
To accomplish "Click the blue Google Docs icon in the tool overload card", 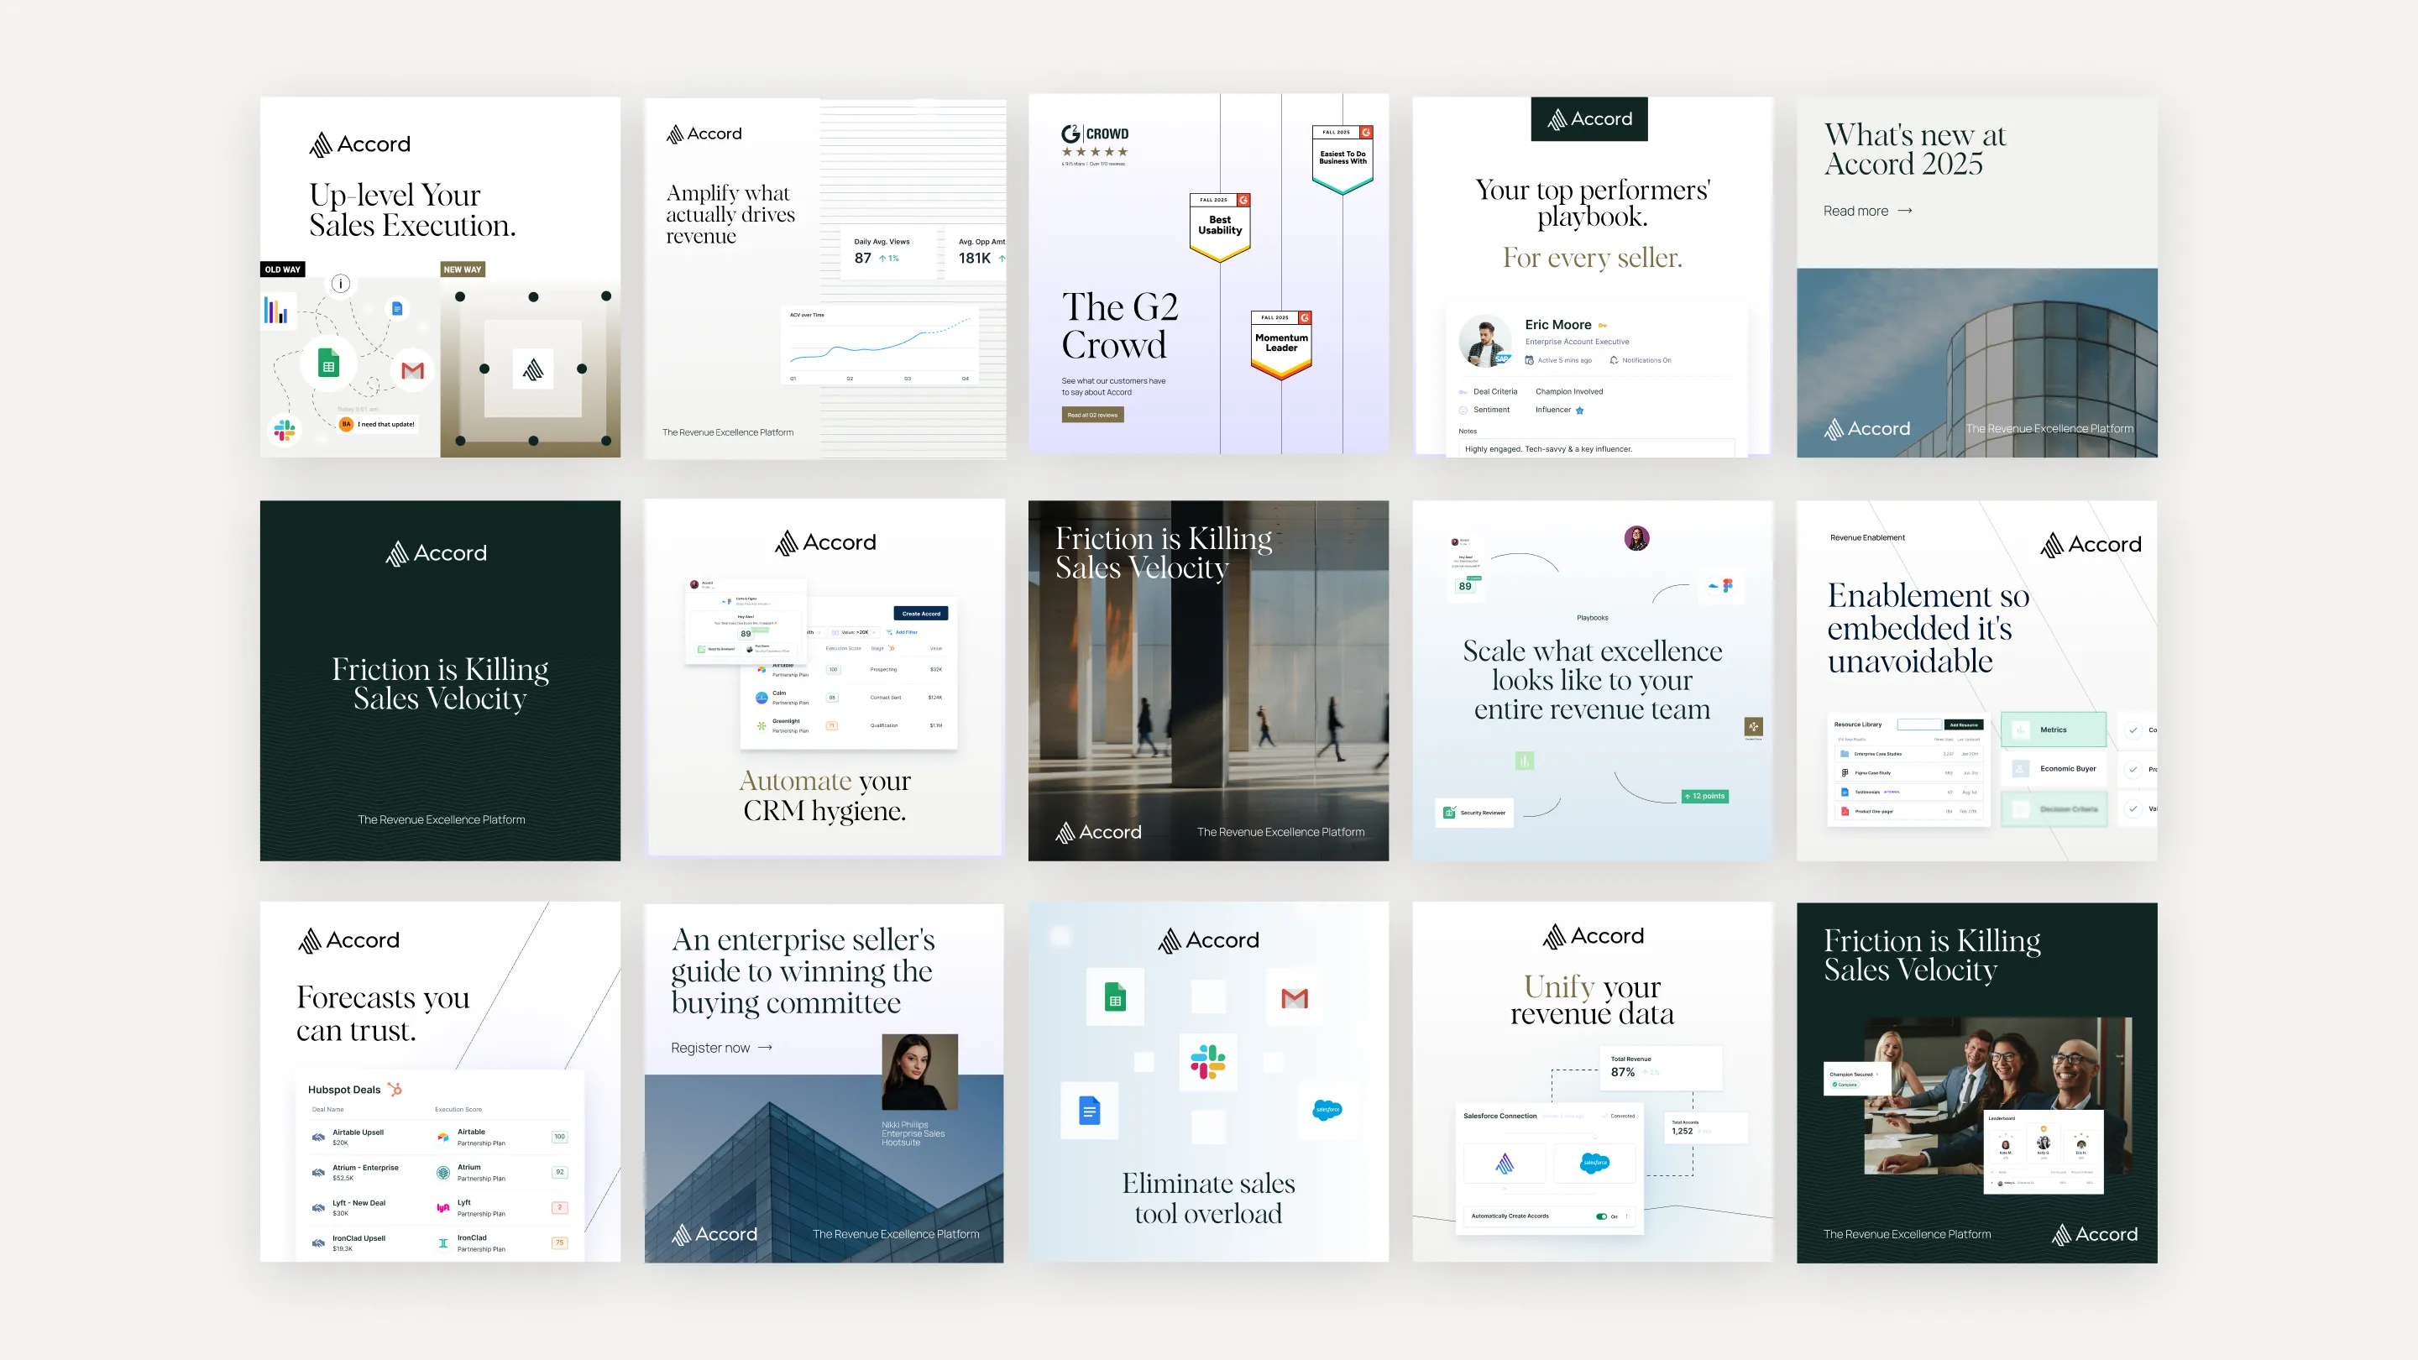I will [x=1089, y=1111].
